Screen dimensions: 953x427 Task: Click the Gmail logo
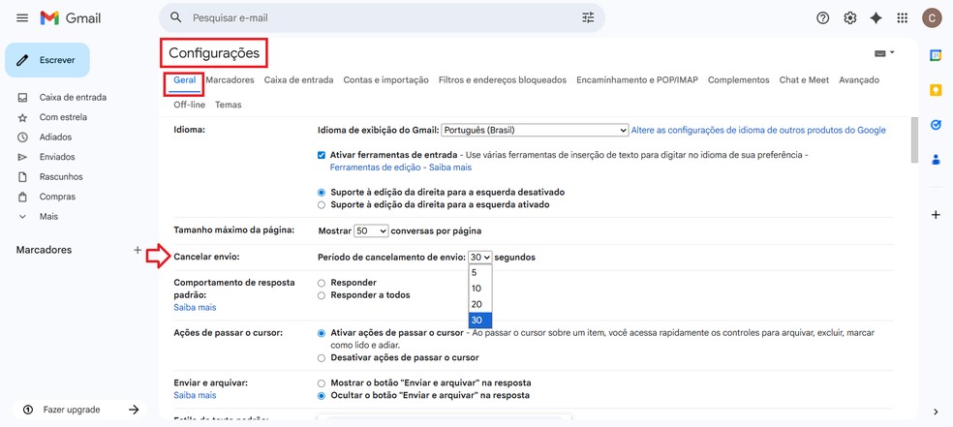click(71, 18)
